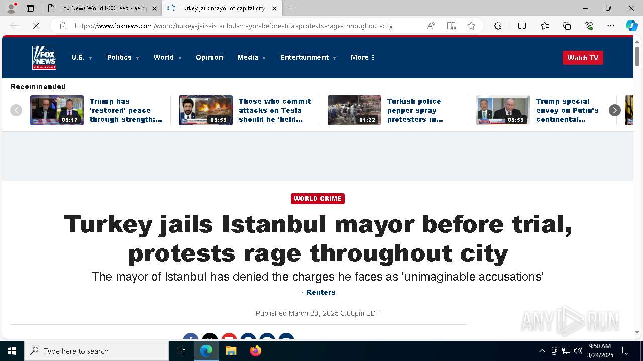
Task: Open Edge Settings and more menu
Action: 611,26
